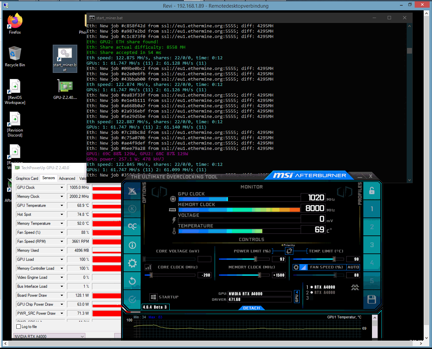Open Memory Temperature sensor dropdown
Screen dimensions: 432x349
62,223
